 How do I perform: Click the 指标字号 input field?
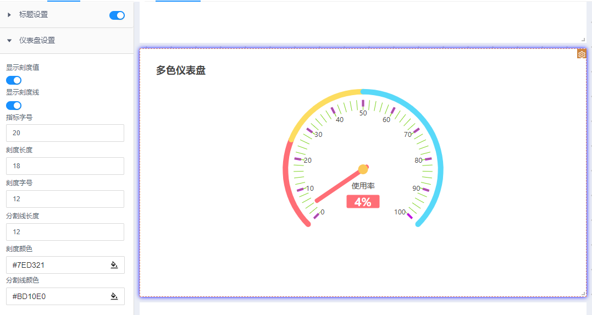(x=65, y=133)
